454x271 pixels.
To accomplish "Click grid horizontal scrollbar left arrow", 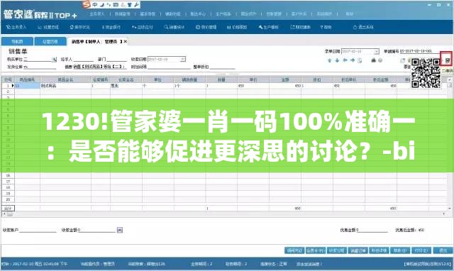I will click(4, 214).
